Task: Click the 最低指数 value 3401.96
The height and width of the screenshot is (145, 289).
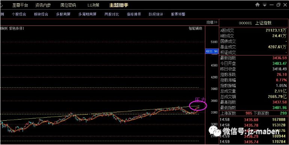Action: (280, 108)
